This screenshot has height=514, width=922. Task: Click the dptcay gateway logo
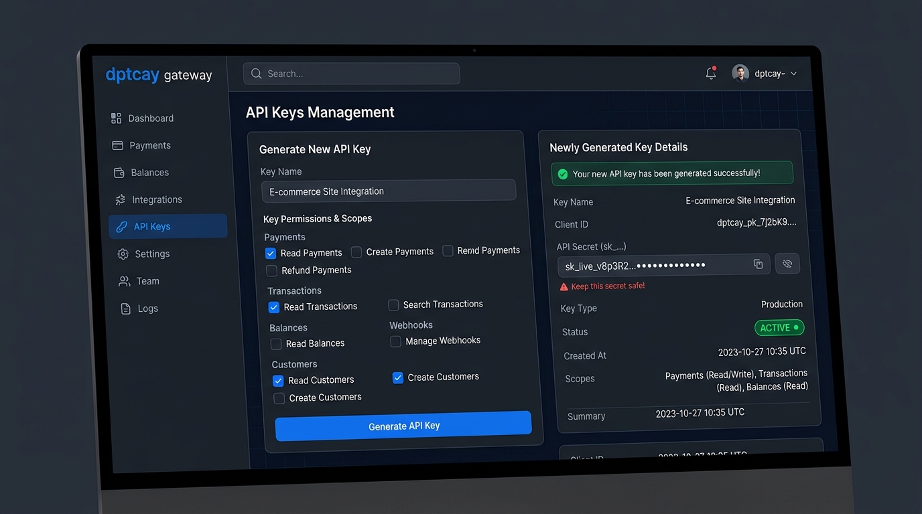click(159, 74)
